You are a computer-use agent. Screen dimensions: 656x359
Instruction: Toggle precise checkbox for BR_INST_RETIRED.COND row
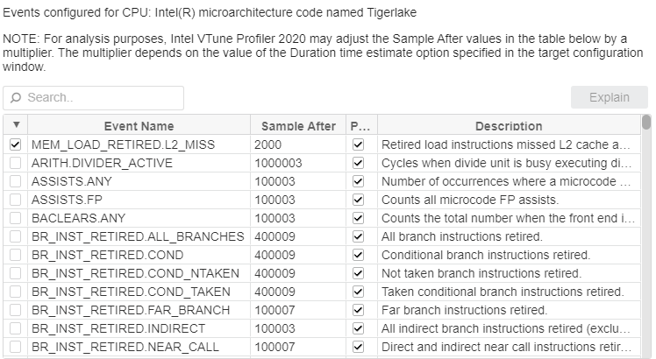point(357,255)
